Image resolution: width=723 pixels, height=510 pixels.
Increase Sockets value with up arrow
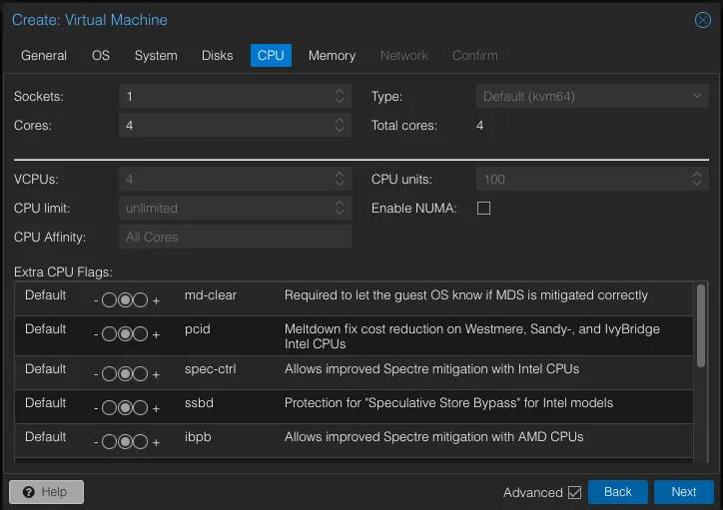(340, 92)
